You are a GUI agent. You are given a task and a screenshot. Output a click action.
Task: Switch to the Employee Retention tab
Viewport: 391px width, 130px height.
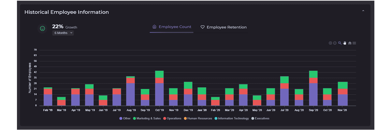click(226, 27)
